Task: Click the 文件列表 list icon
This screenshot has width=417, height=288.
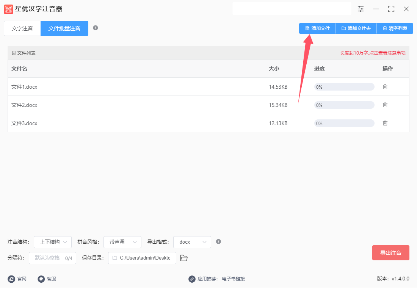Action: point(14,53)
